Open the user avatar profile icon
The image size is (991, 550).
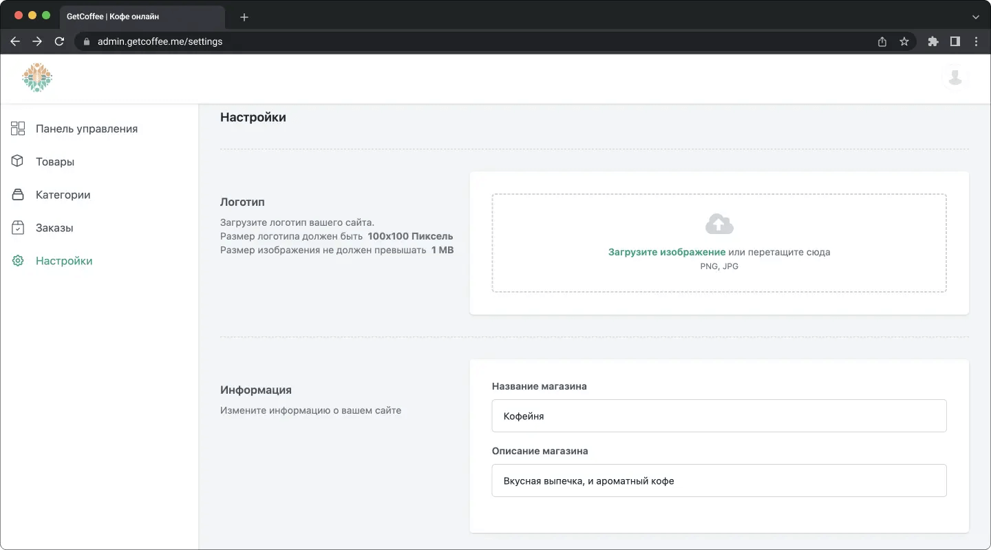[955, 77]
